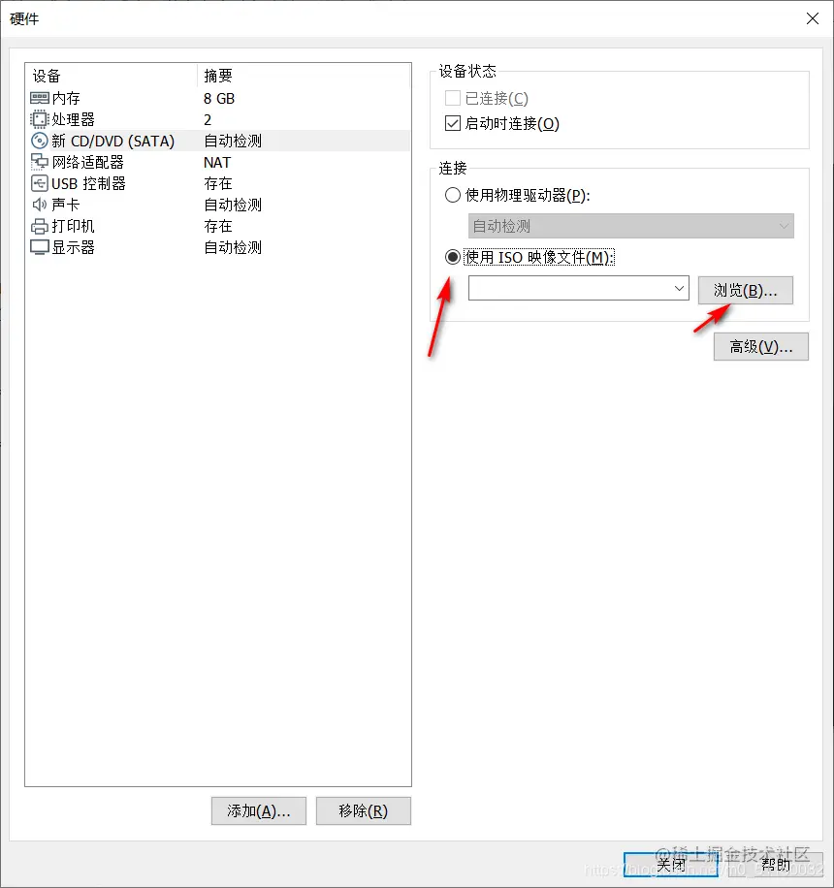Expand the ISO image file path dropdown

[x=680, y=288]
